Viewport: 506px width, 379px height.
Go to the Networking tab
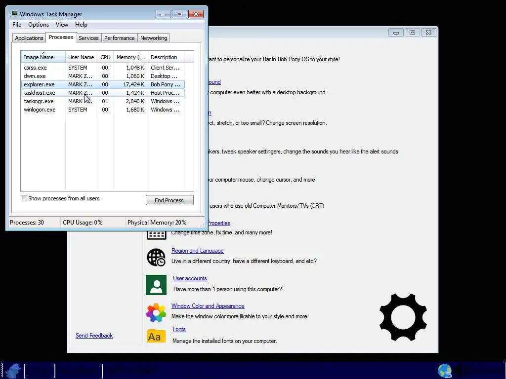pos(154,38)
